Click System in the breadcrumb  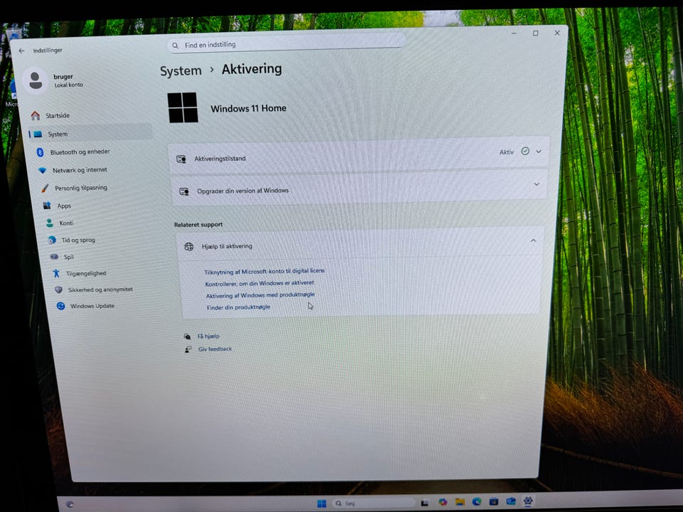point(181,71)
